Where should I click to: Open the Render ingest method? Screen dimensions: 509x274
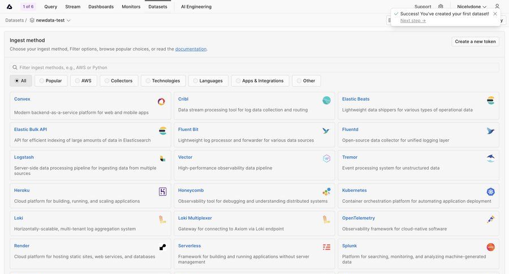tap(90, 254)
